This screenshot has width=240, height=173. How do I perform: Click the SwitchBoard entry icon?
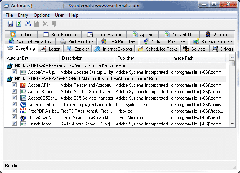tap(23, 124)
